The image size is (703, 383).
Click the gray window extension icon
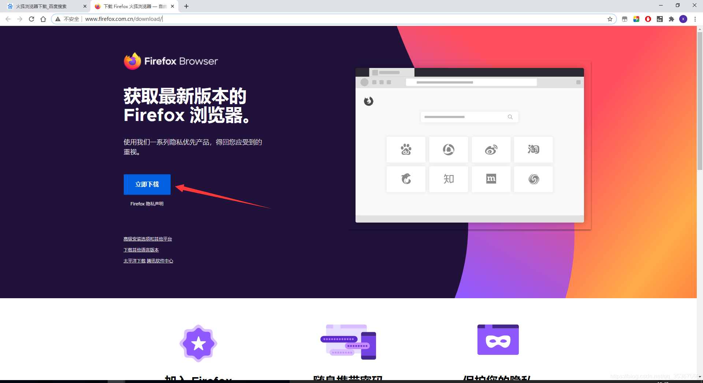(x=625, y=19)
